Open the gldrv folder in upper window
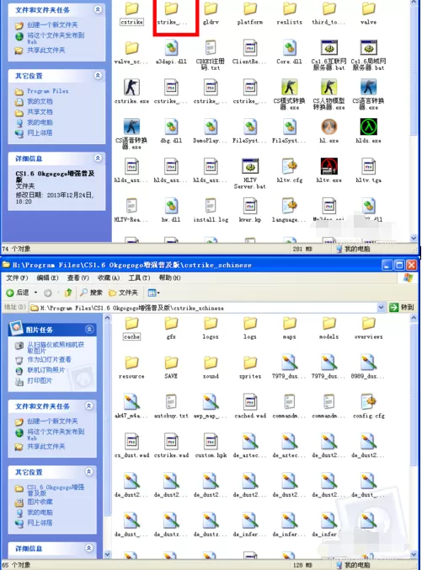This screenshot has width=422, height=570. [x=211, y=8]
